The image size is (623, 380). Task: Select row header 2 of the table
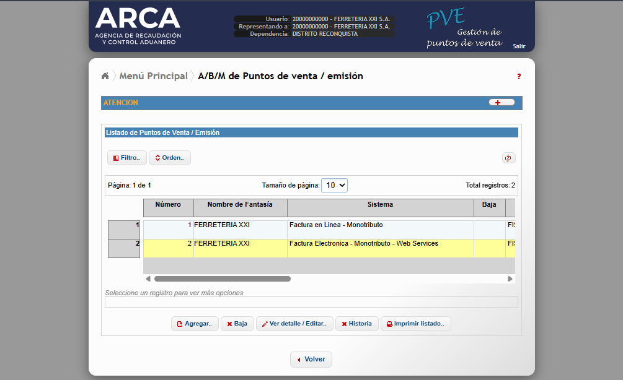124,248
